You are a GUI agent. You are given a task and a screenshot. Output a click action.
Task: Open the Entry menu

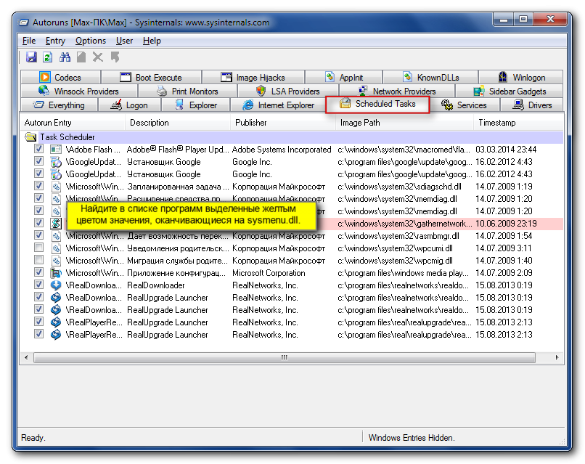click(55, 41)
